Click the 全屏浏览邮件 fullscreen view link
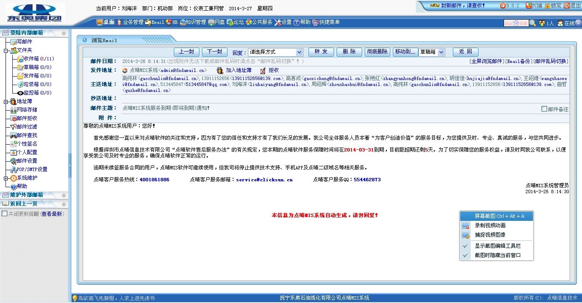Screen dimensions: 582x303 (x=486, y=61)
